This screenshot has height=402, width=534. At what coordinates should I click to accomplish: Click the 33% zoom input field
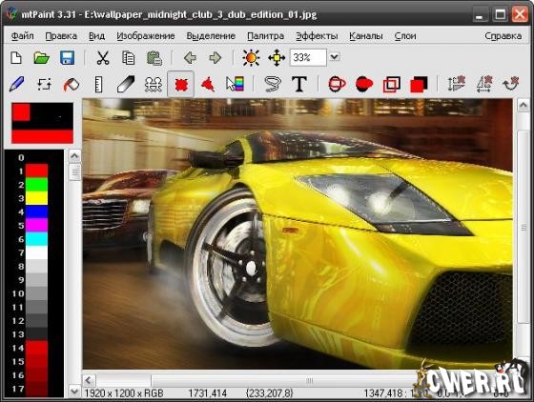point(308,57)
